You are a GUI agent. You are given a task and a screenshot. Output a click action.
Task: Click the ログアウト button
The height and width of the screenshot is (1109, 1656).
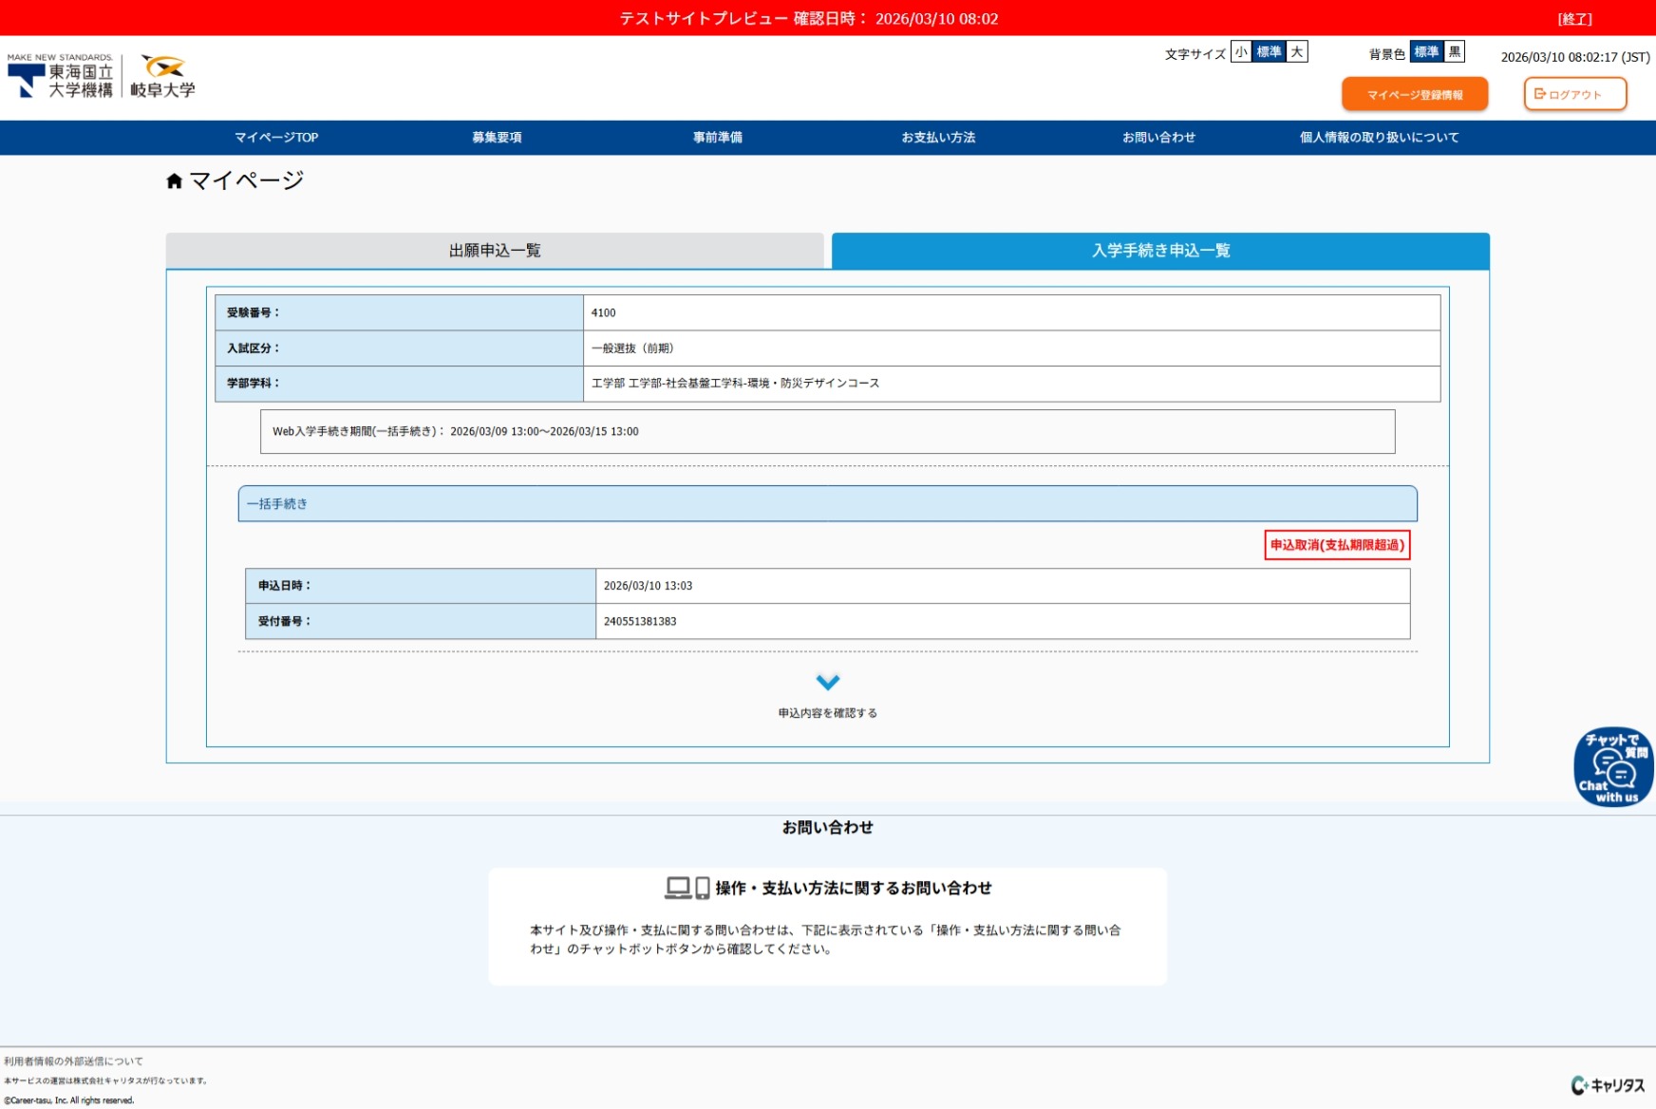(x=1575, y=94)
